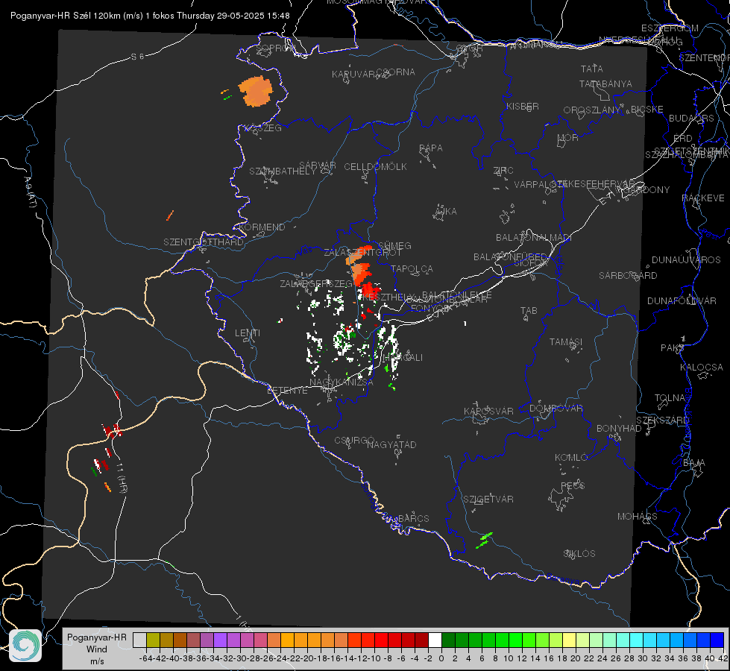This screenshot has height=671, width=730.
Task: Click the AJKA city label
Action: pyautogui.click(x=446, y=212)
